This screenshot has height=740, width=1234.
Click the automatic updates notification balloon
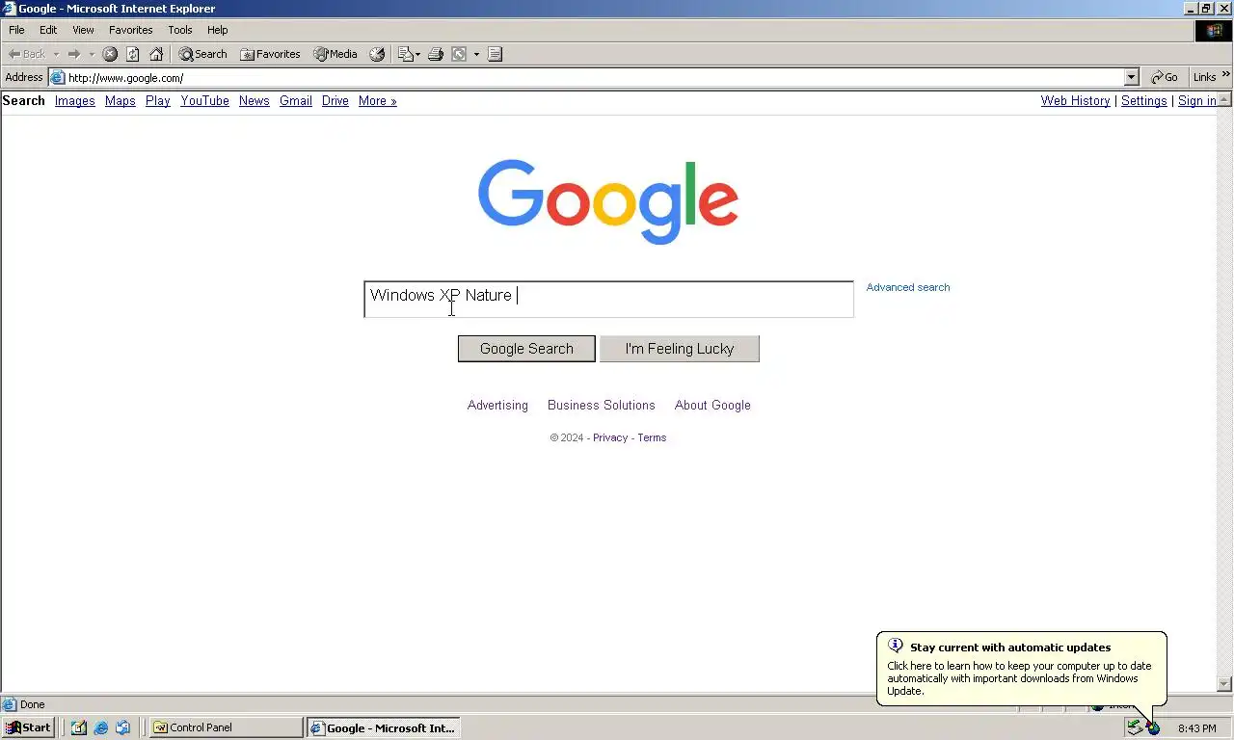1021,670
